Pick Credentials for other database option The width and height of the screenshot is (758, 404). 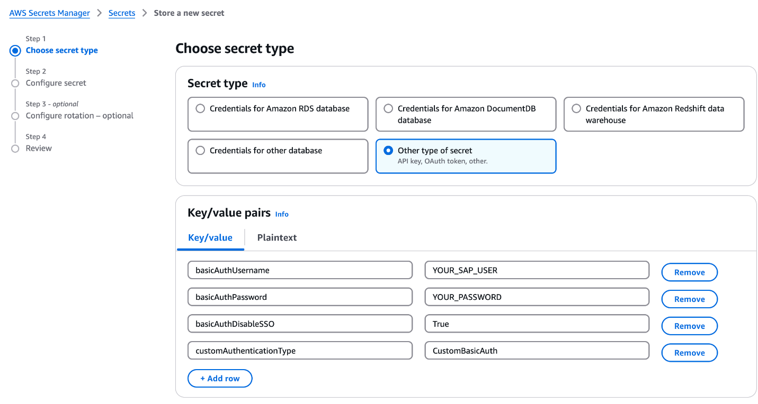tap(200, 151)
